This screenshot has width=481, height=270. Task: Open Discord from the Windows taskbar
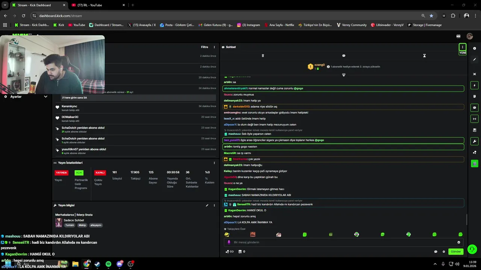[119, 264]
